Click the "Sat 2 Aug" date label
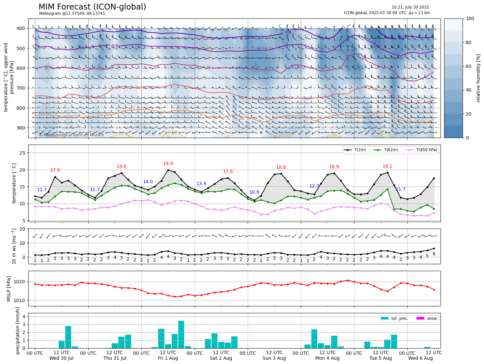484x364 pixels. [221, 358]
